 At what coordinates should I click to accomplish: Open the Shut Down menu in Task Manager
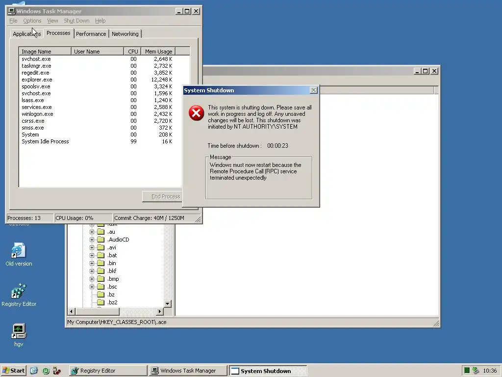(76, 21)
